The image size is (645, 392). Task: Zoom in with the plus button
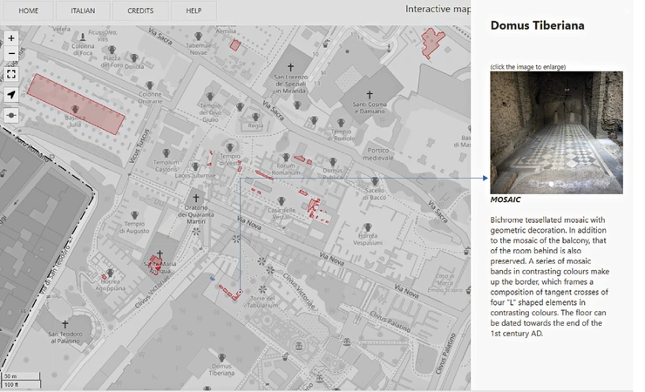pyautogui.click(x=11, y=38)
